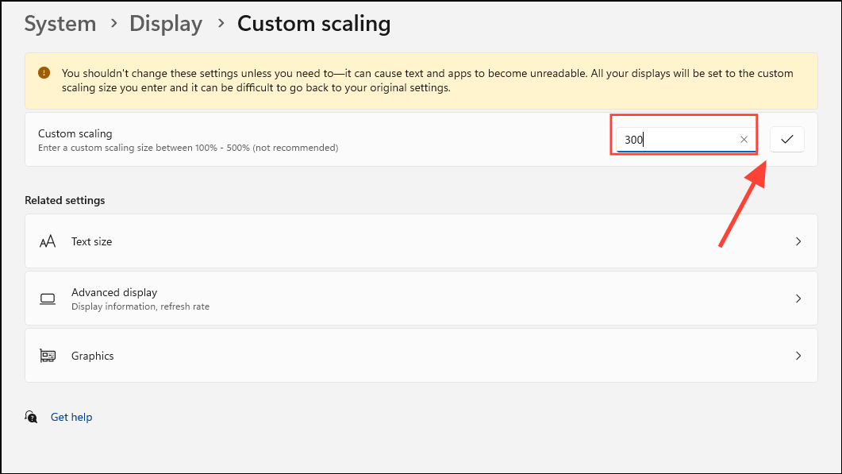Viewport: 842px width, 474px height.
Task: Select the custom scaling input field
Action: 682,139
